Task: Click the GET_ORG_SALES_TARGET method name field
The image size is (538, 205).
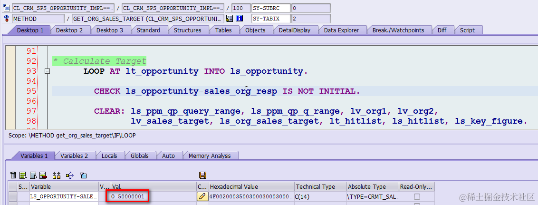Action: tap(148, 19)
